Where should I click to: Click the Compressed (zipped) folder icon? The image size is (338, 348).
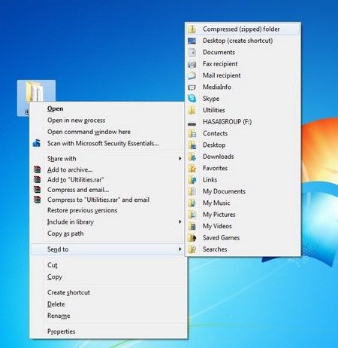(x=192, y=29)
